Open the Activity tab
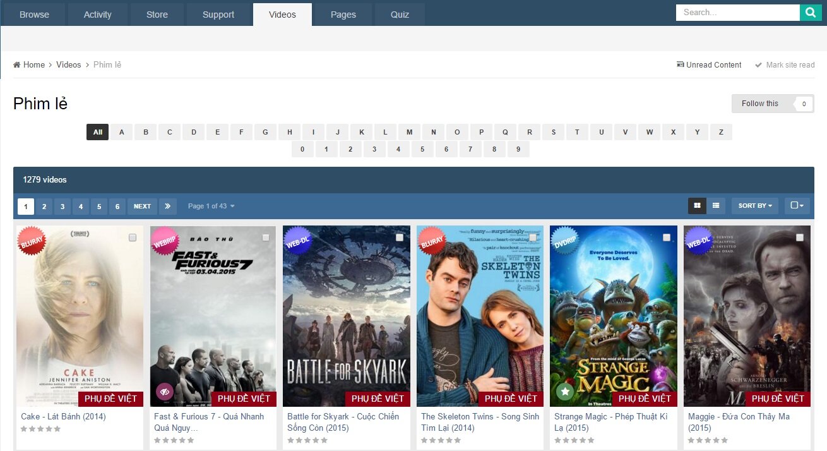 coord(97,15)
